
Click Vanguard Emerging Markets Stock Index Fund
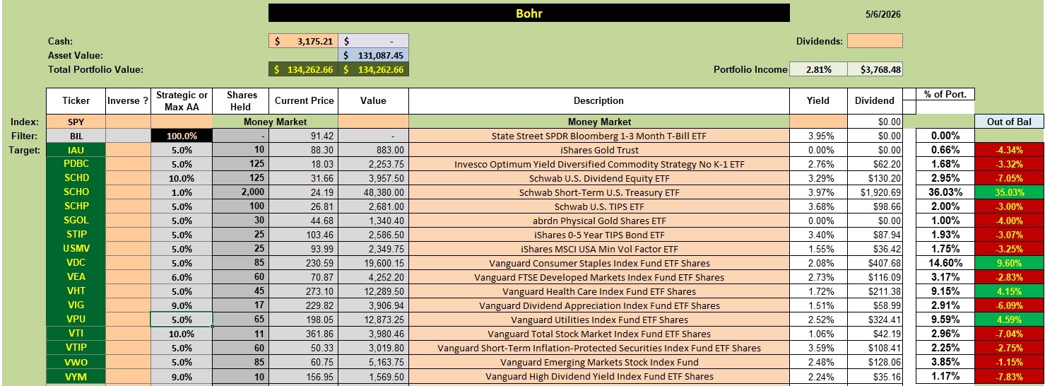click(x=599, y=362)
